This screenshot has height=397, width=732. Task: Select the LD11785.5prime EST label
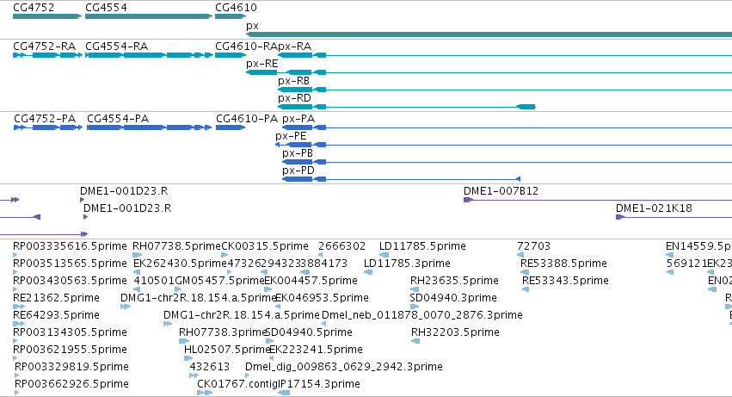[x=422, y=246]
